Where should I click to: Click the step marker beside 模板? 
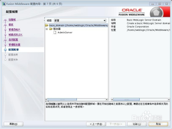[5, 25]
